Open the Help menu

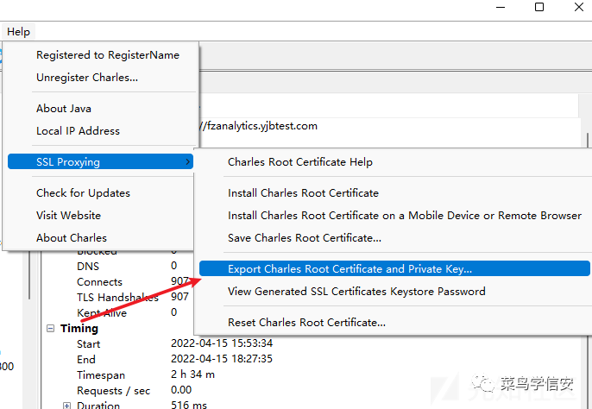(18, 32)
